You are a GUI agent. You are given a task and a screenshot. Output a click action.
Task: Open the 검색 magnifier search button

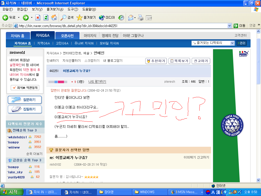click(67, 18)
